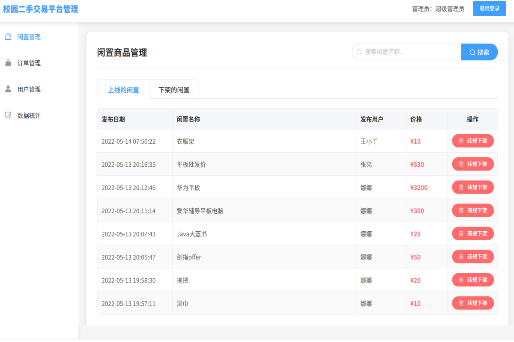Open 数据统计 via its chart icon
Image resolution: width=514 pixels, height=342 pixels.
[8, 115]
